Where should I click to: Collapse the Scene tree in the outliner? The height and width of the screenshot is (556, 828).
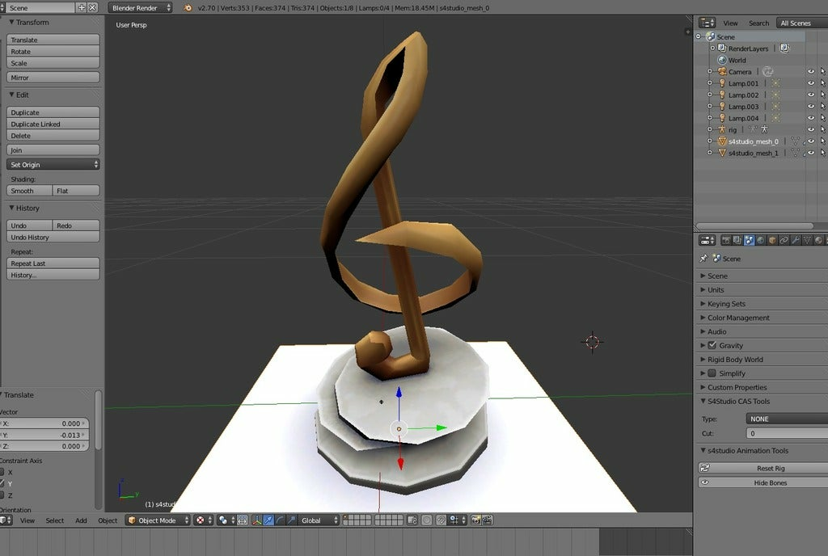(698, 37)
